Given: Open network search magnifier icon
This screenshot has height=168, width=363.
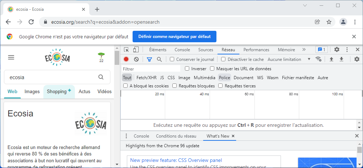Looking at the screenshot, I should [159, 59].
